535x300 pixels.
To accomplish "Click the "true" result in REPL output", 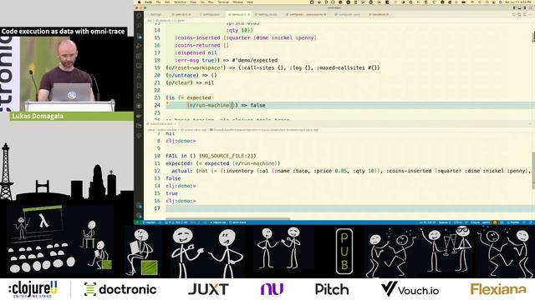I will point(171,193).
